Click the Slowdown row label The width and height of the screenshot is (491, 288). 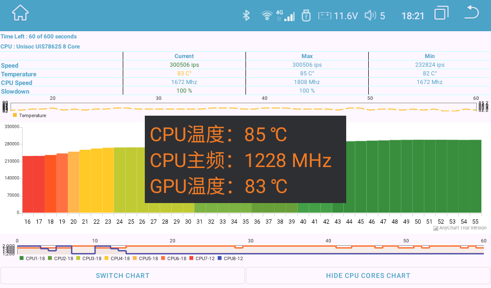(16, 91)
